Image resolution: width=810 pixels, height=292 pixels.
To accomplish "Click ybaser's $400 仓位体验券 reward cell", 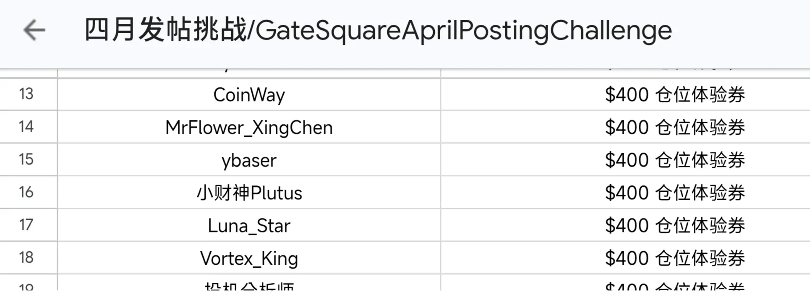I will click(625, 160).
